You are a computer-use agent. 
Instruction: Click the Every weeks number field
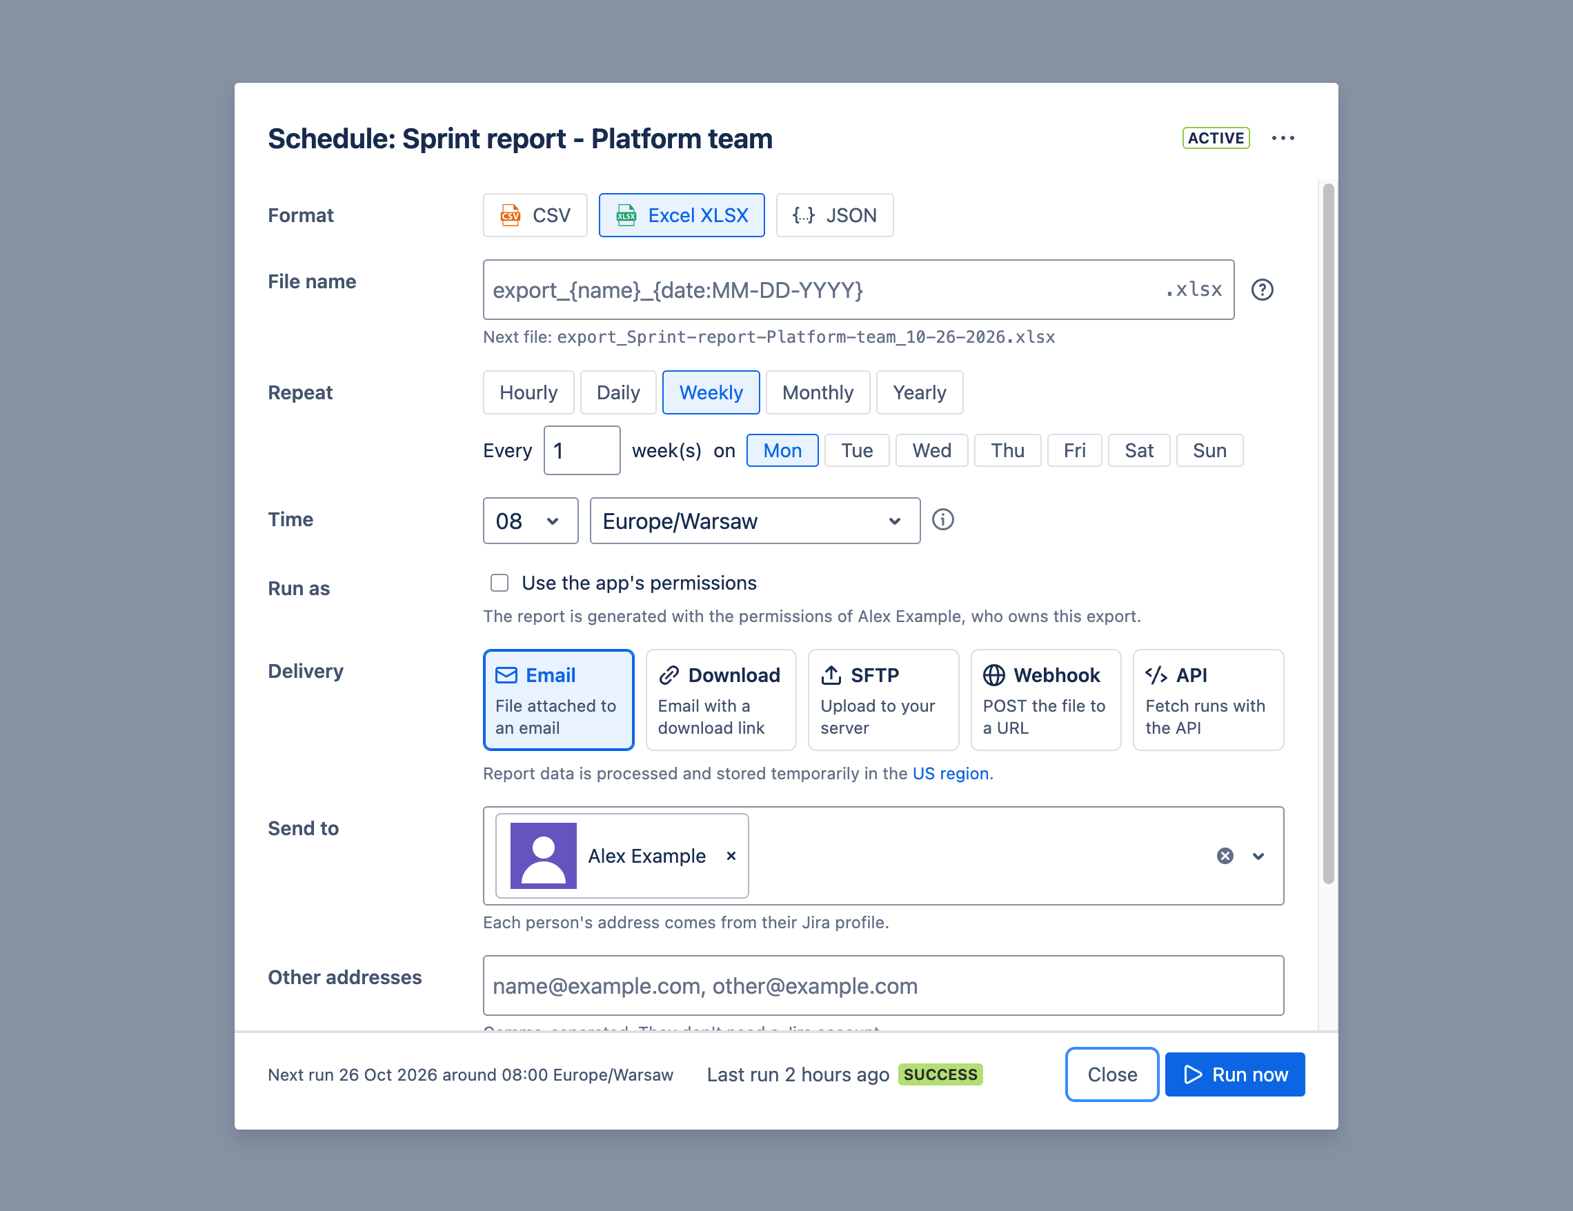point(581,451)
